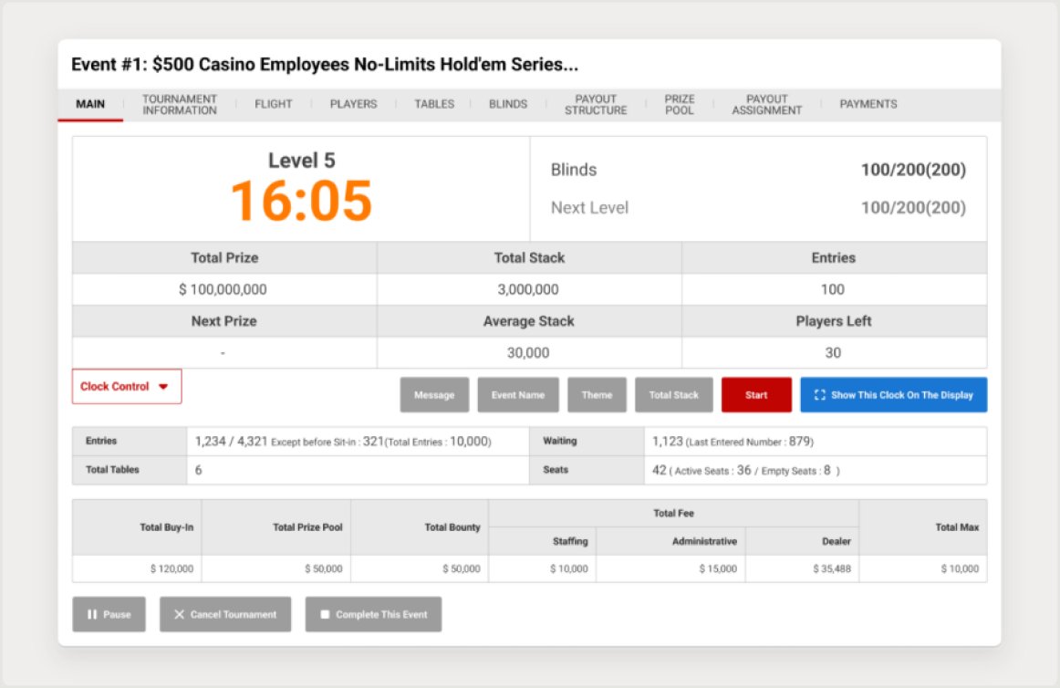Open the Blinds tab

(508, 104)
